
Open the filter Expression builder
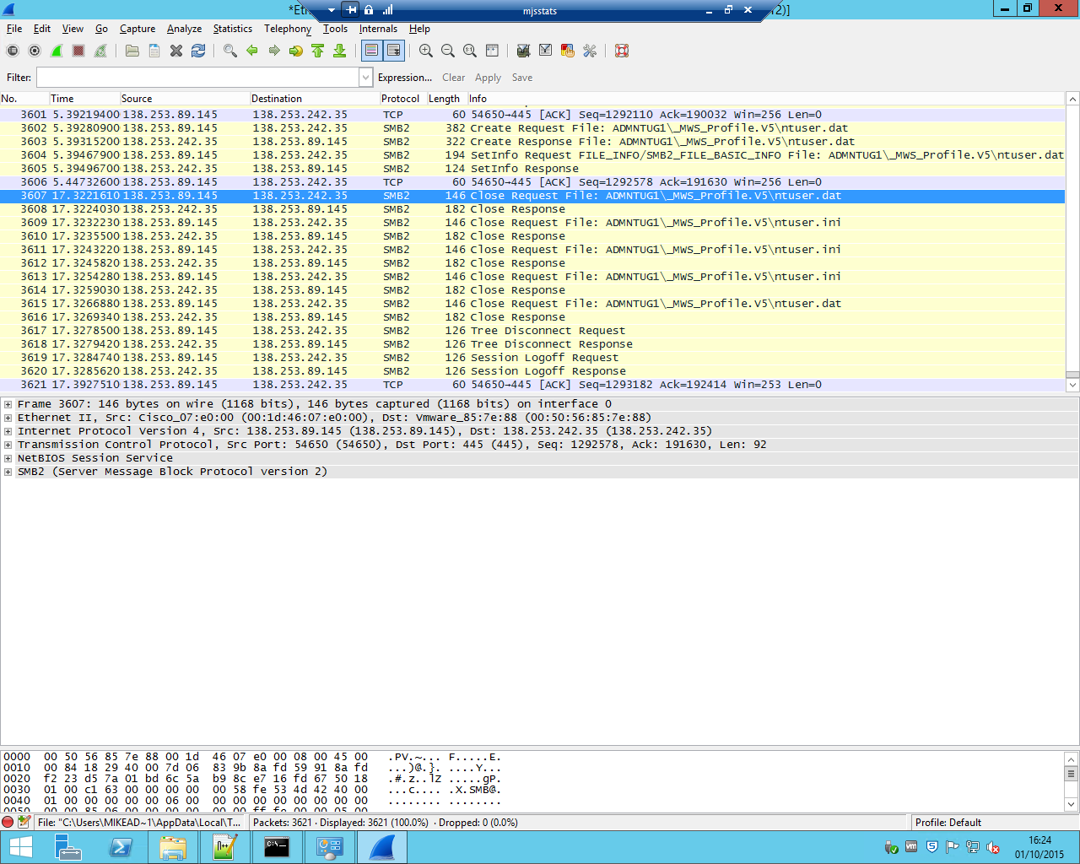point(405,78)
